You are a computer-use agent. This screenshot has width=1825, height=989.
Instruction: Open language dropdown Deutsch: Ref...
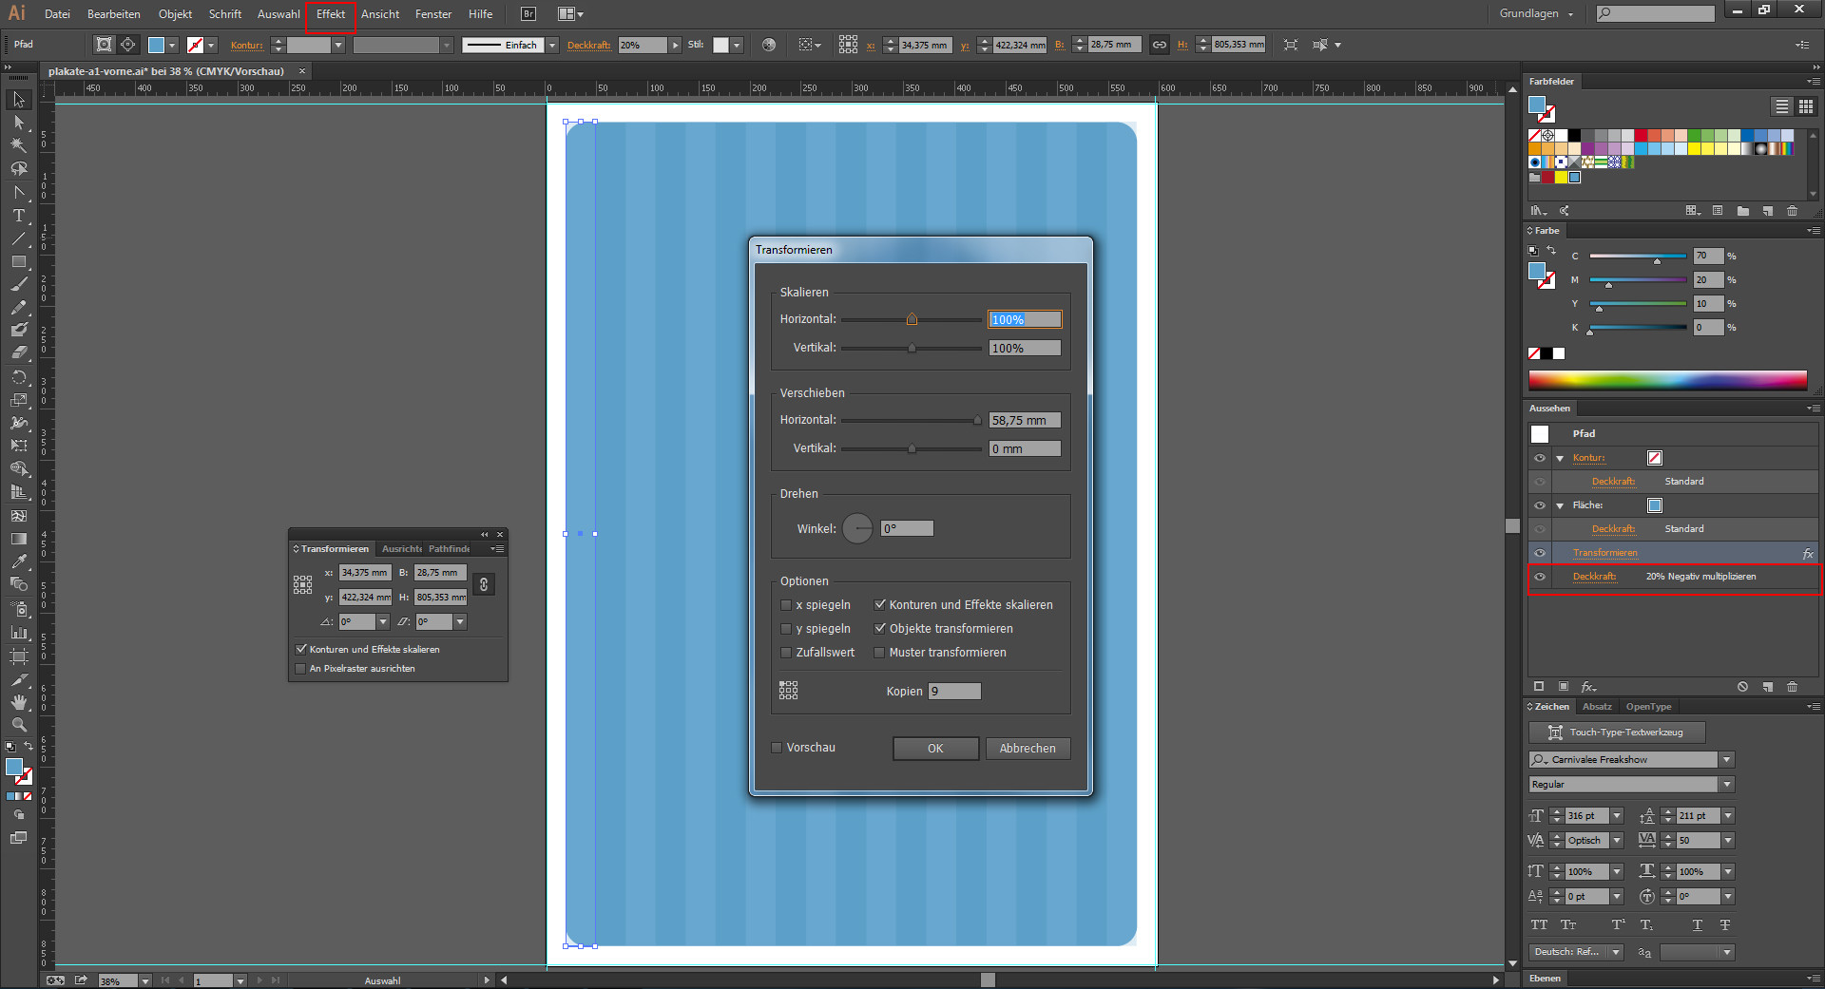pos(1615,952)
